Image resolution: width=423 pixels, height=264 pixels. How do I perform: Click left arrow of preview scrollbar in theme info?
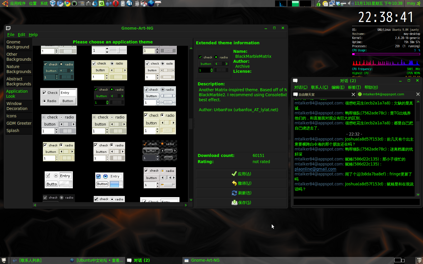(x=216, y=64)
